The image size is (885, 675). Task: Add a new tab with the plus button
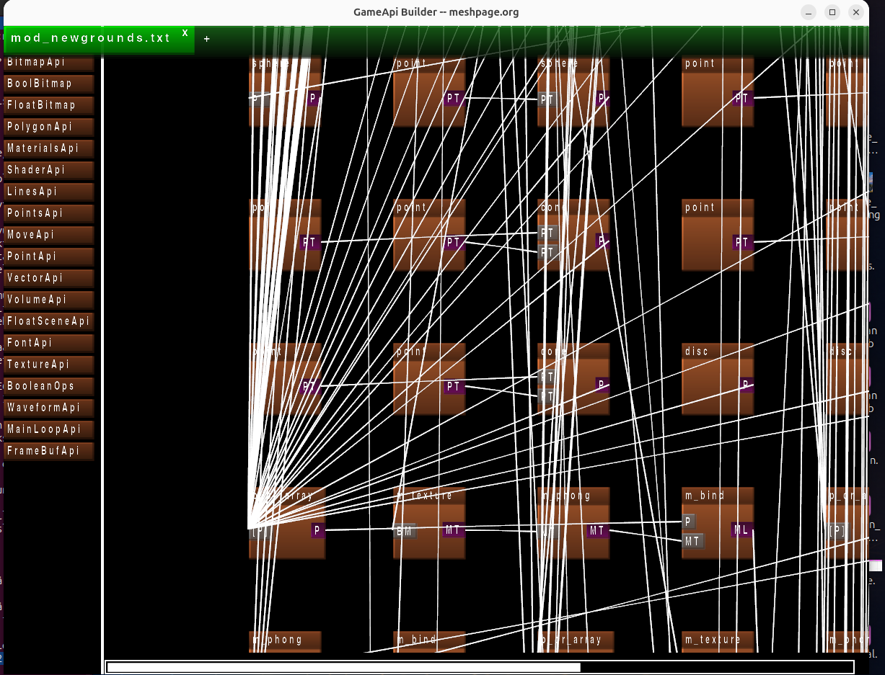pos(207,39)
